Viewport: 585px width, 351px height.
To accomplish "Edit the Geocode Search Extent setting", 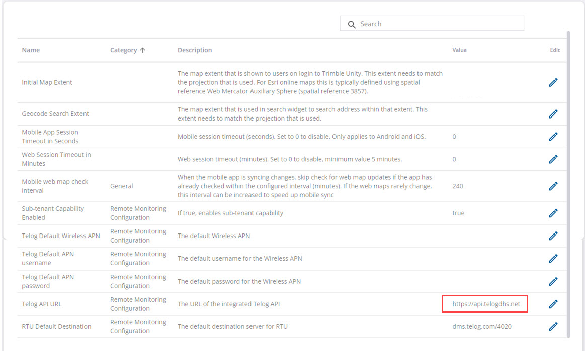I will click(x=553, y=114).
